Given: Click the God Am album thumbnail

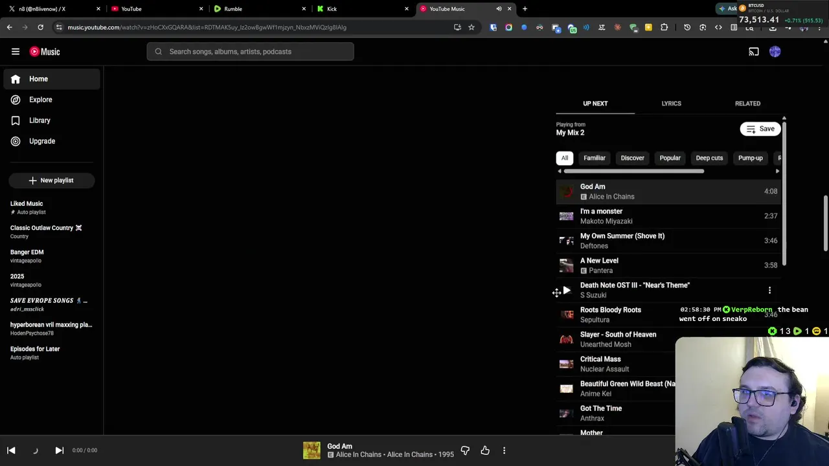Looking at the screenshot, I should tap(312, 450).
